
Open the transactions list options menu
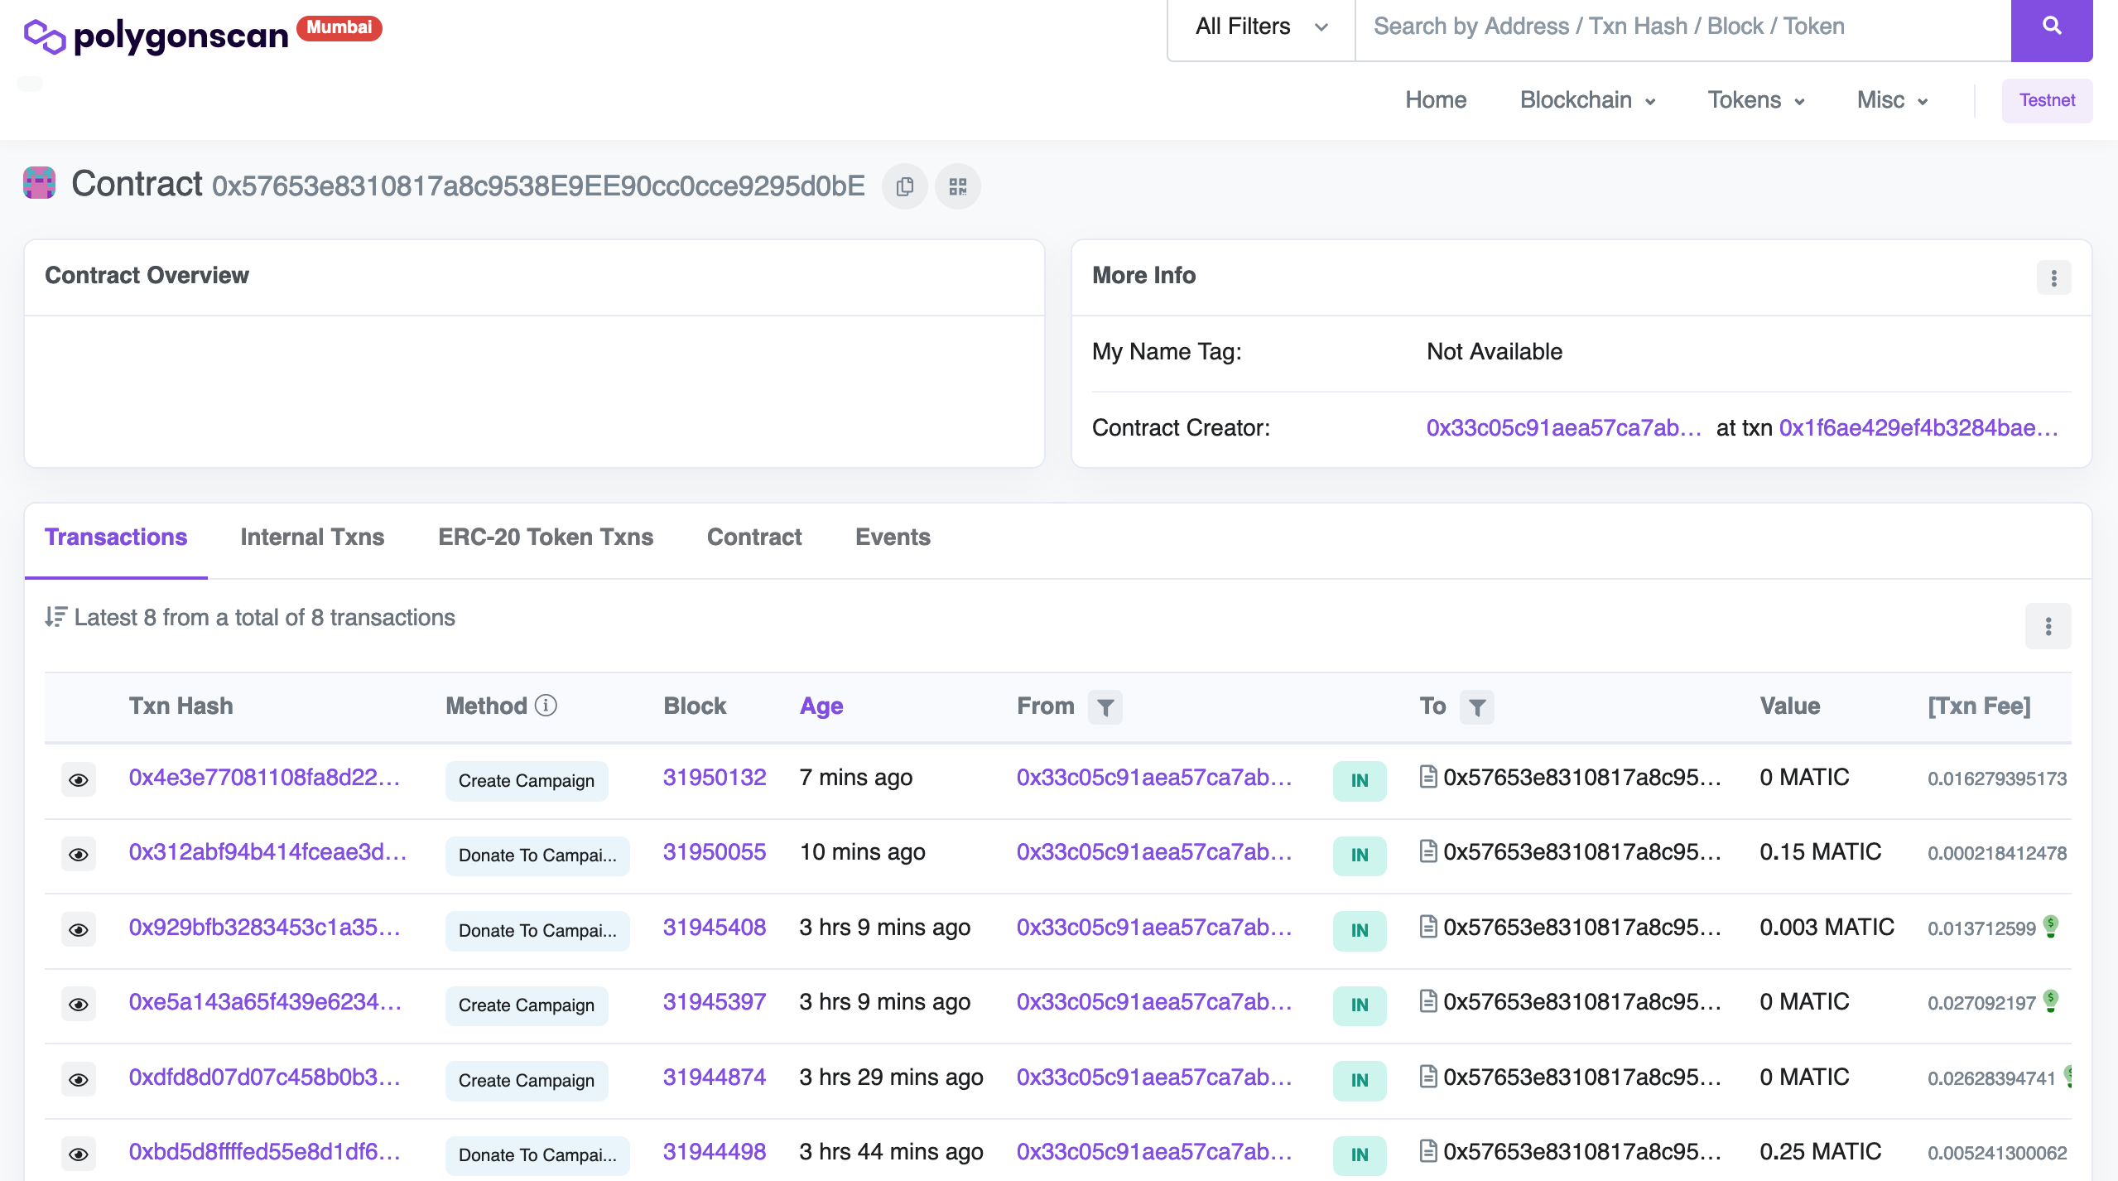coord(2048,626)
